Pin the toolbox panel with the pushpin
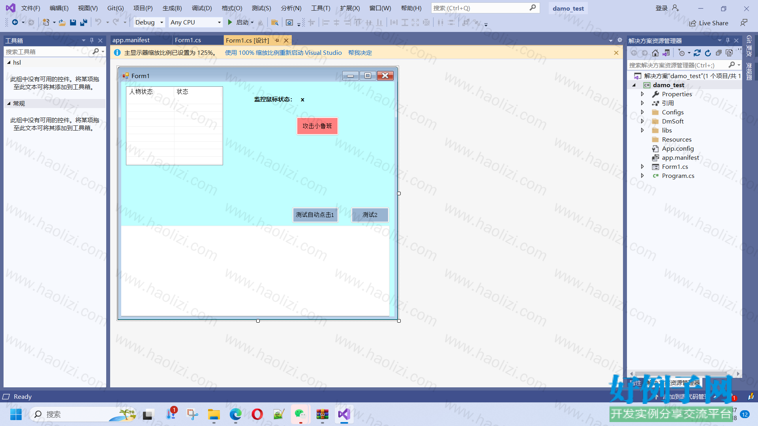758x426 pixels. (x=92, y=40)
